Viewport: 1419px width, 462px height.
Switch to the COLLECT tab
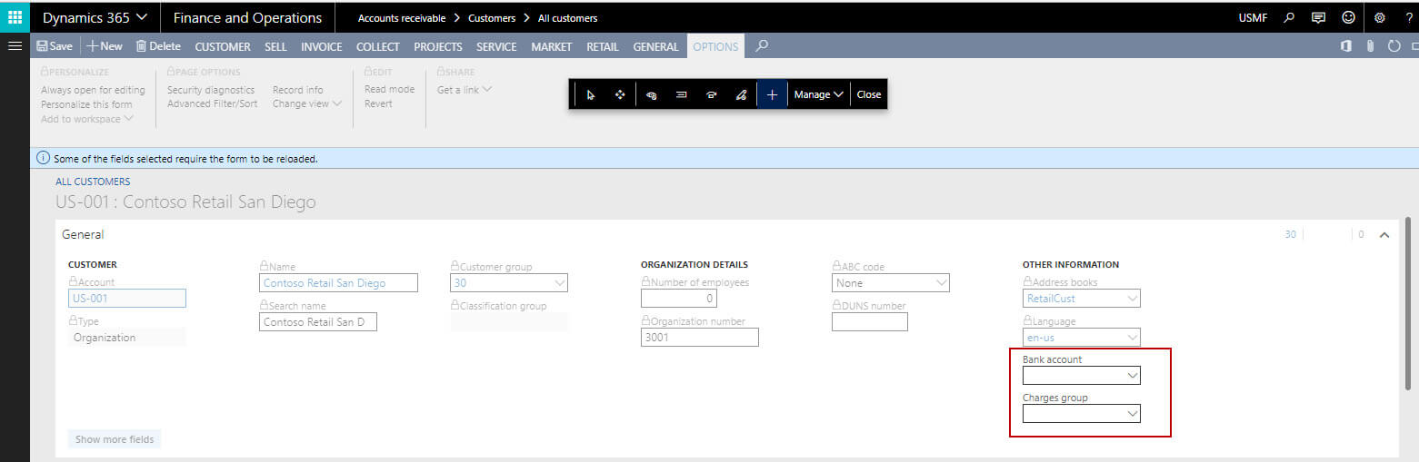(x=378, y=46)
